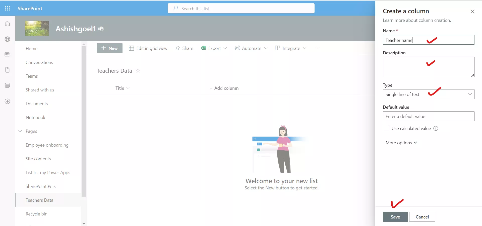Open the Learn more about column creation link
Viewport: 482px width, 226px height.
tap(417, 20)
